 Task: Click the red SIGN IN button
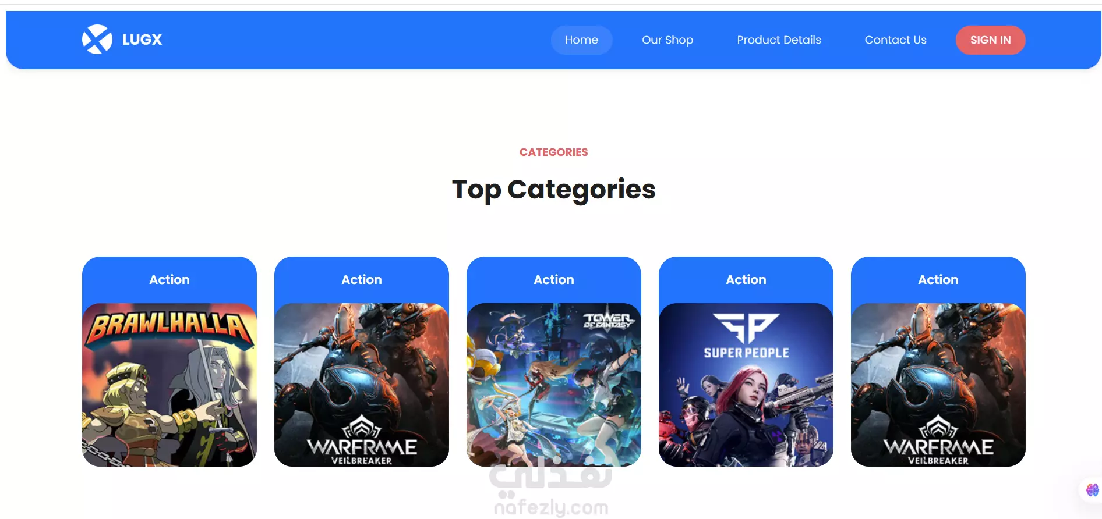coord(990,40)
